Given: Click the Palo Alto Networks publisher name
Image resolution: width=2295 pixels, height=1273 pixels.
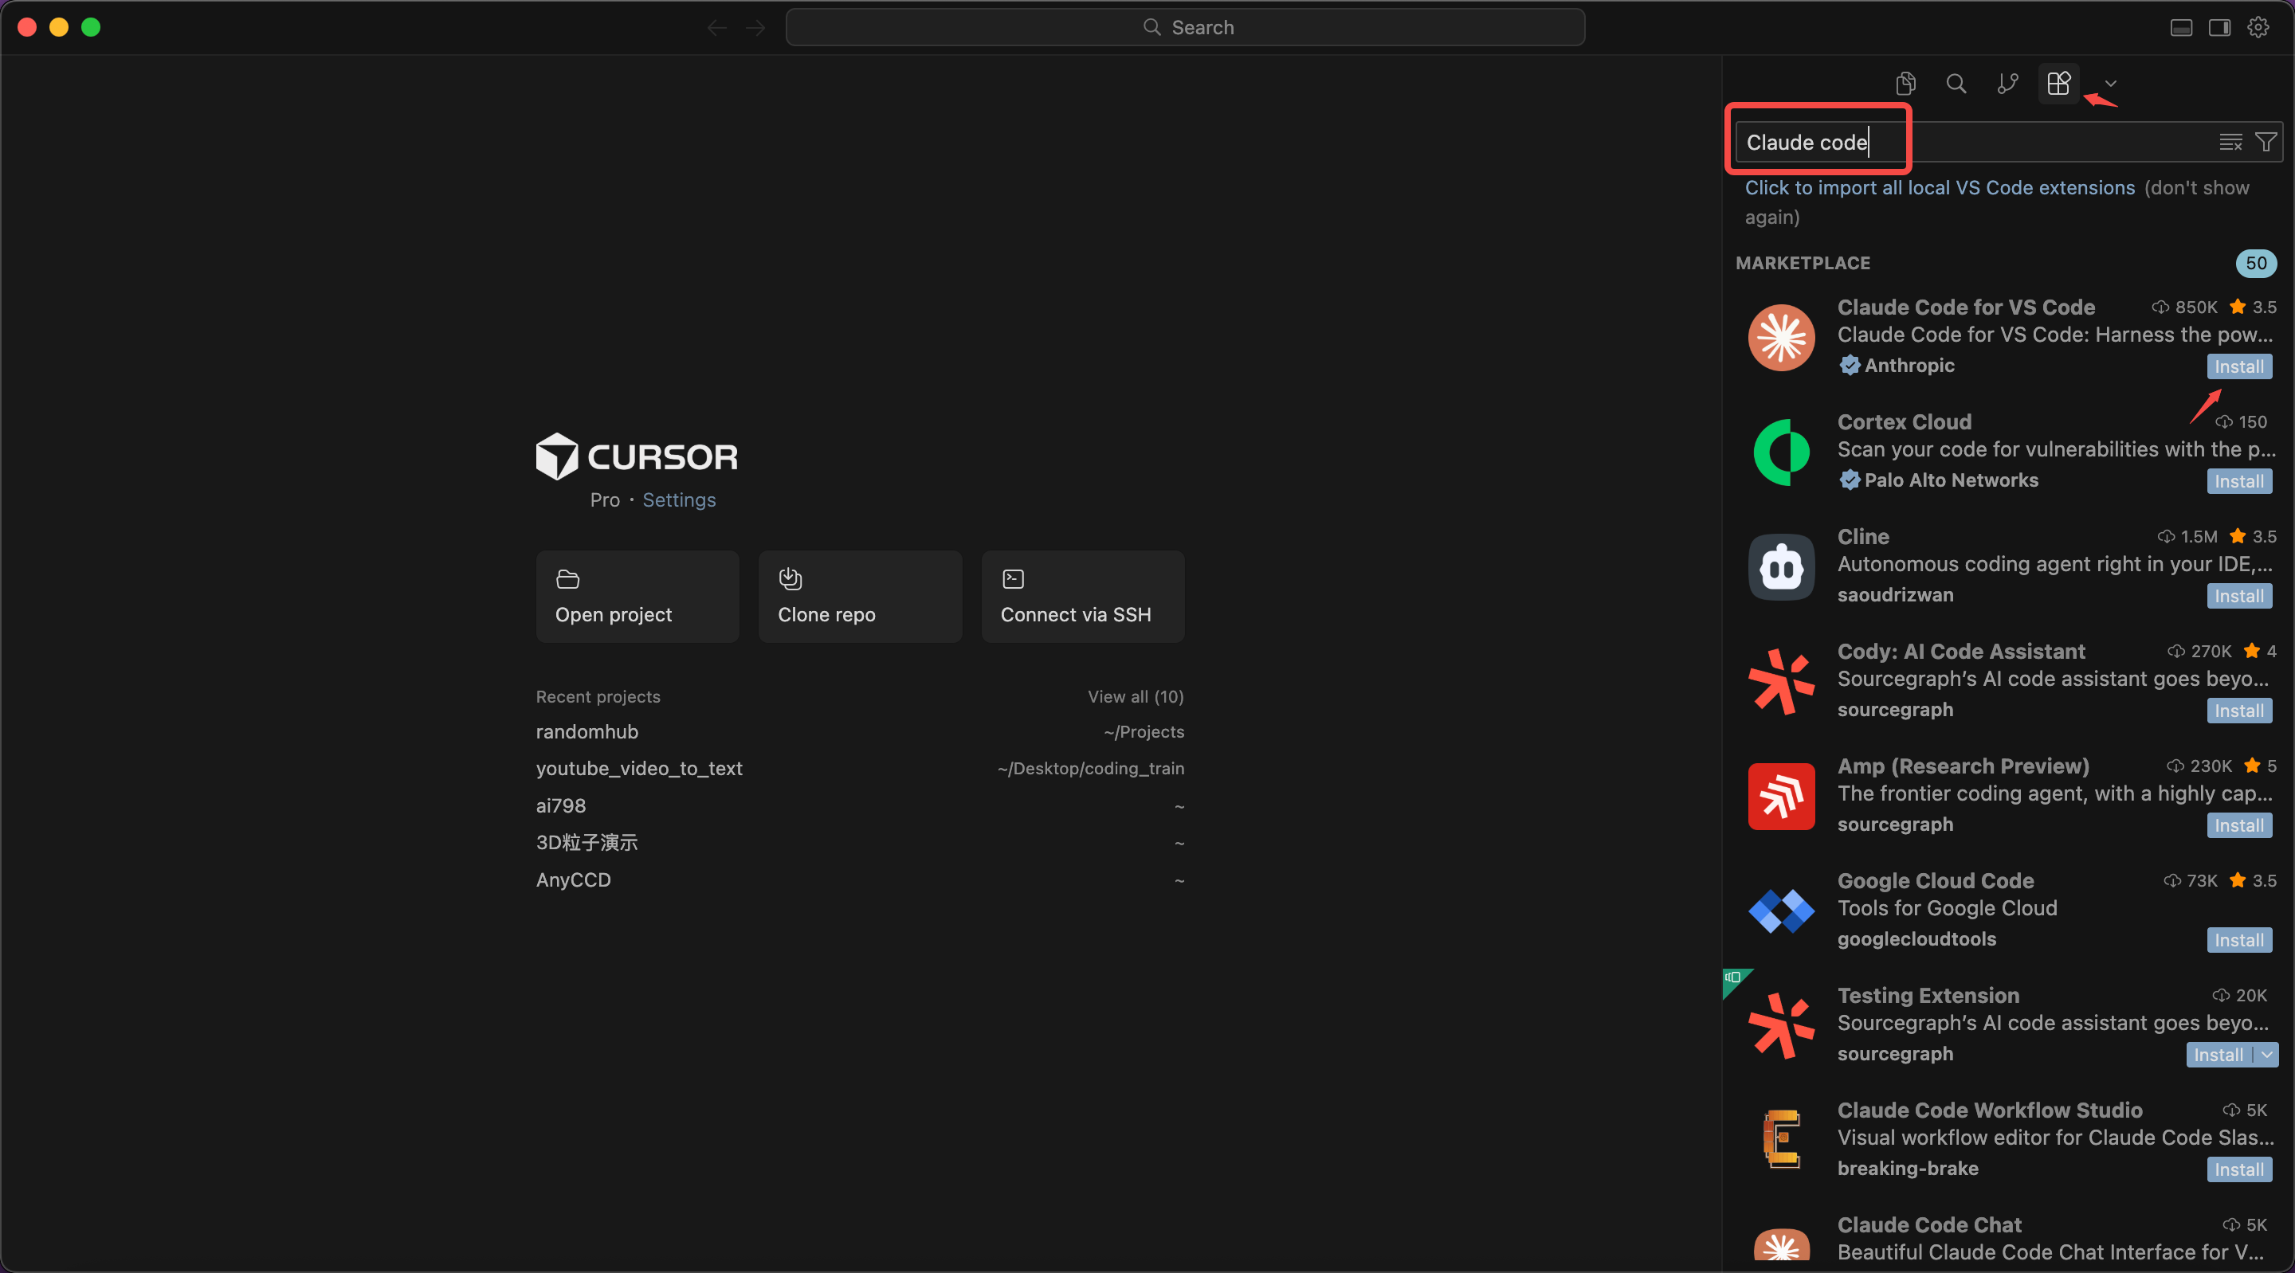Looking at the screenshot, I should [1951, 480].
